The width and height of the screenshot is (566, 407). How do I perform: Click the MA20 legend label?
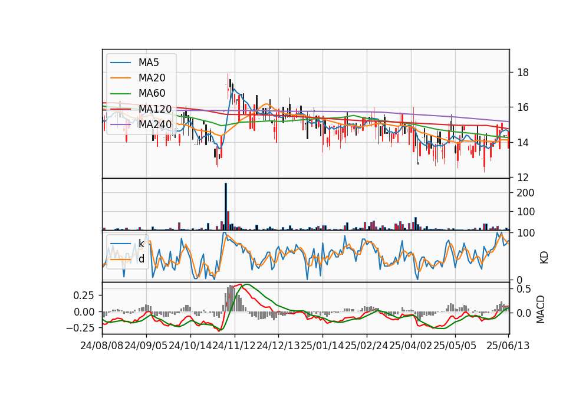[x=152, y=78]
